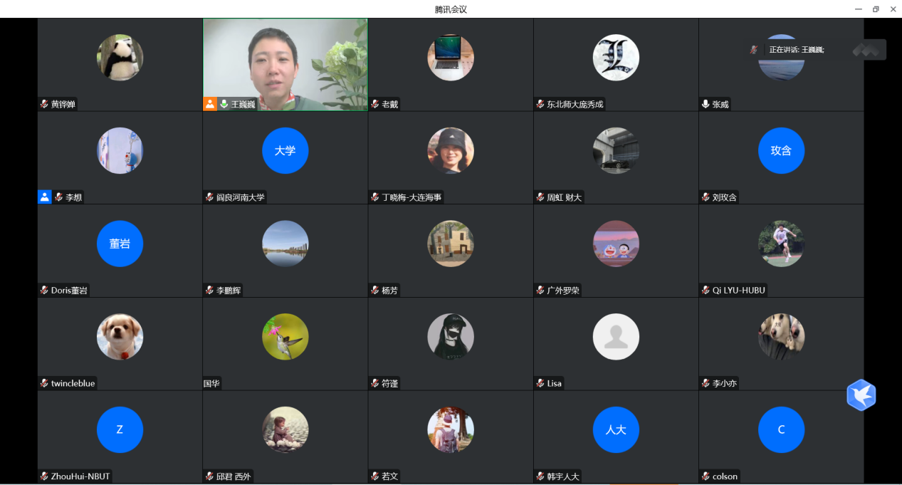Click the muted mic icon in the speaking indicator

tap(754, 50)
